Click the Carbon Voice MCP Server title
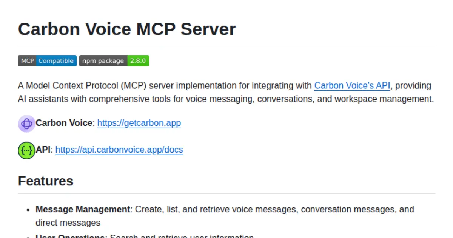 pyautogui.click(x=127, y=29)
